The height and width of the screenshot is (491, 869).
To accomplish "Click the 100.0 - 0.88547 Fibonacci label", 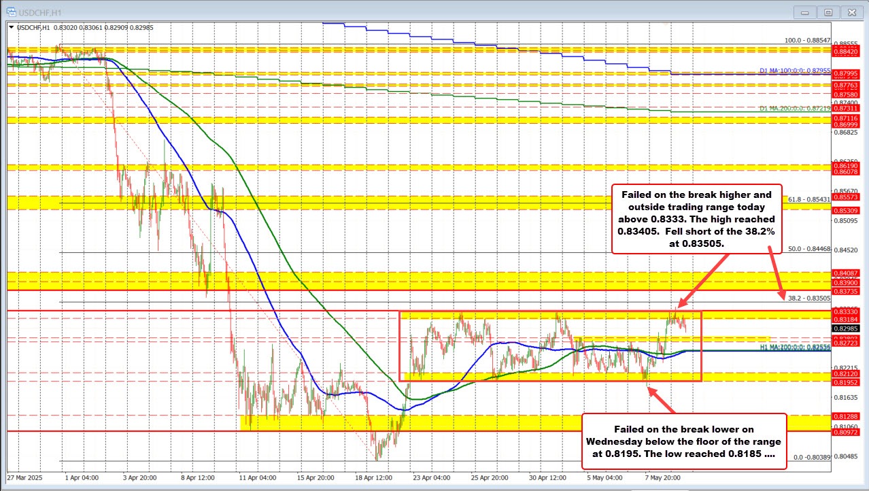I will 808,40.
